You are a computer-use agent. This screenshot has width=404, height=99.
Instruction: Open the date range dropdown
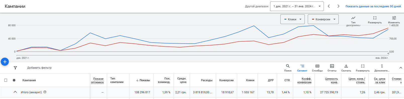click(297, 6)
